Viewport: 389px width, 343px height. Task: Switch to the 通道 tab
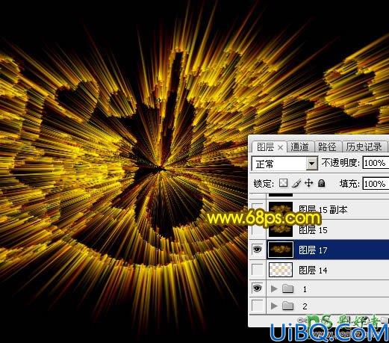[x=299, y=147]
